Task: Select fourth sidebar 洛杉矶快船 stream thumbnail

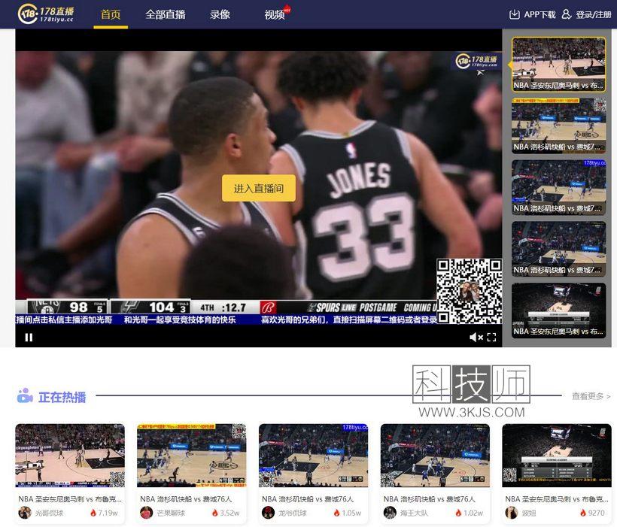Action: [x=558, y=249]
